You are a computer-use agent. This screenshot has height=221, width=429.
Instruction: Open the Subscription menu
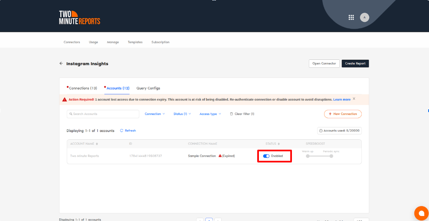click(160, 42)
